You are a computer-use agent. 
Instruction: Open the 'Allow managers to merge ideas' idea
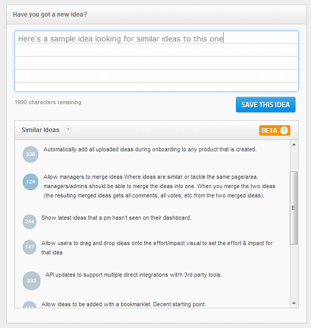coord(159,186)
